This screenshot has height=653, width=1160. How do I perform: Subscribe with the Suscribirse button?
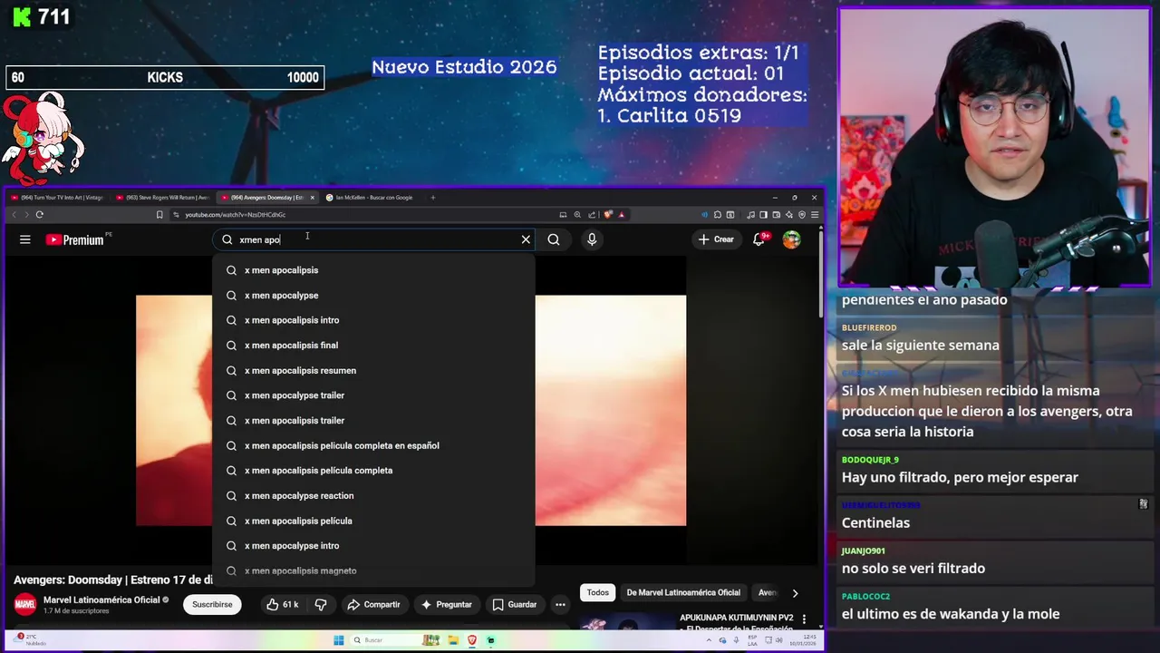coord(212,605)
